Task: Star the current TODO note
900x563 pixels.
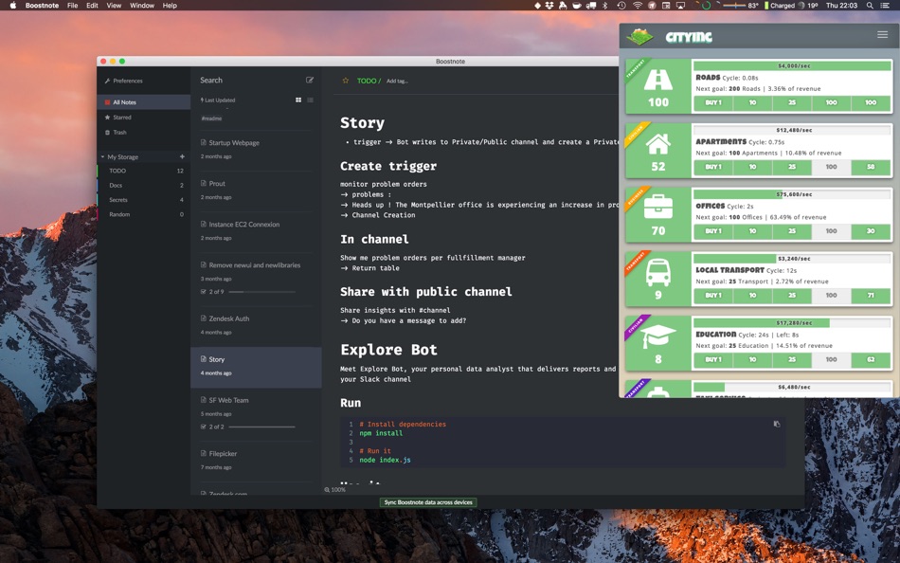Action: (345, 81)
